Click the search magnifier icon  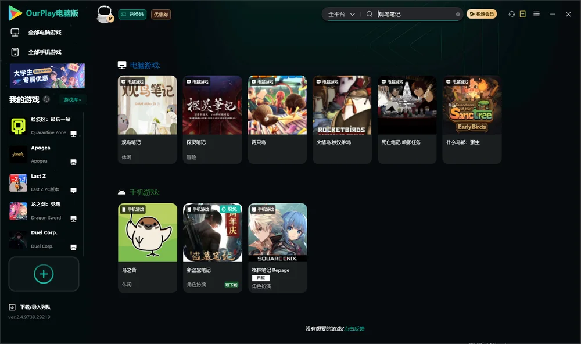[x=370, y=14]
